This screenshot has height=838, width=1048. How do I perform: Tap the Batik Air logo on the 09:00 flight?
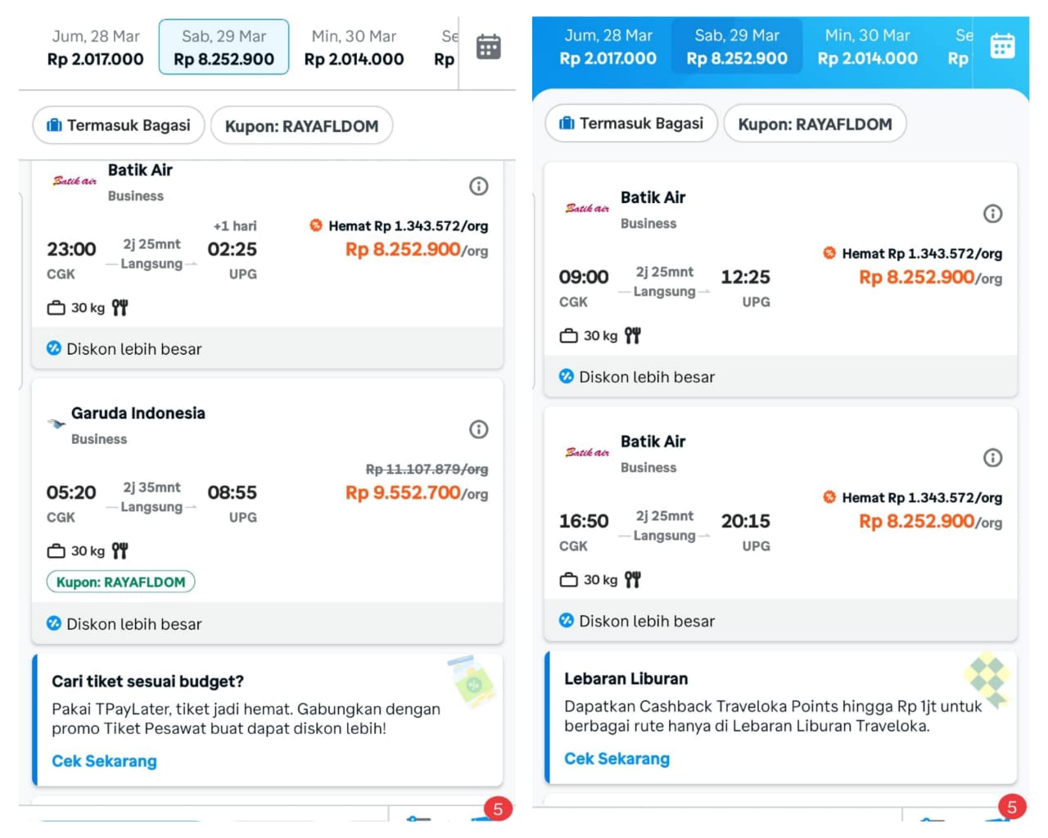[587, 209]
